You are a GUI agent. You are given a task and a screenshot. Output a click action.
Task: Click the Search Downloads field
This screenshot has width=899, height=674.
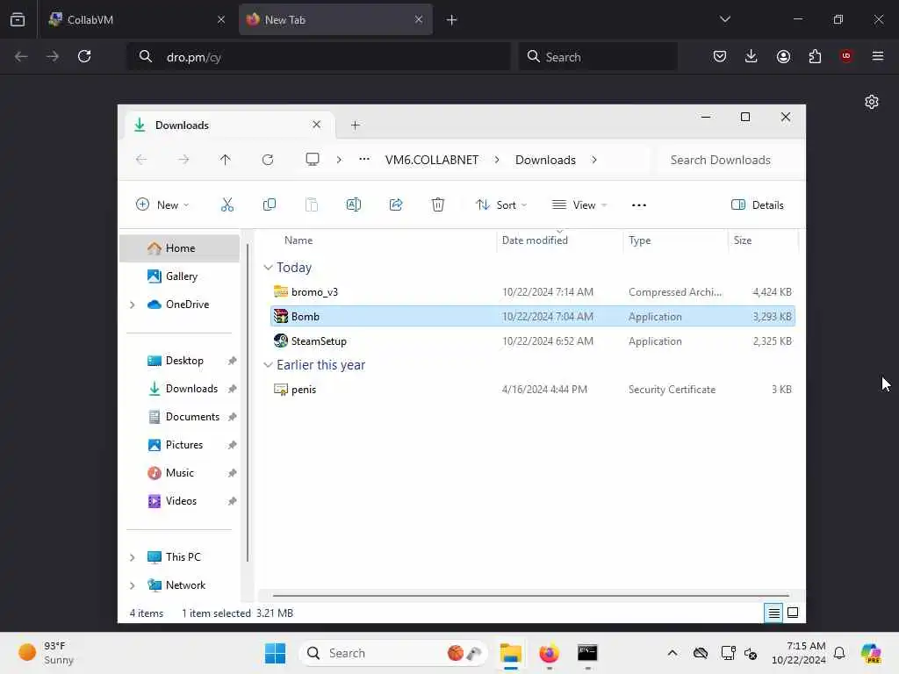click(x=728, y=160)
